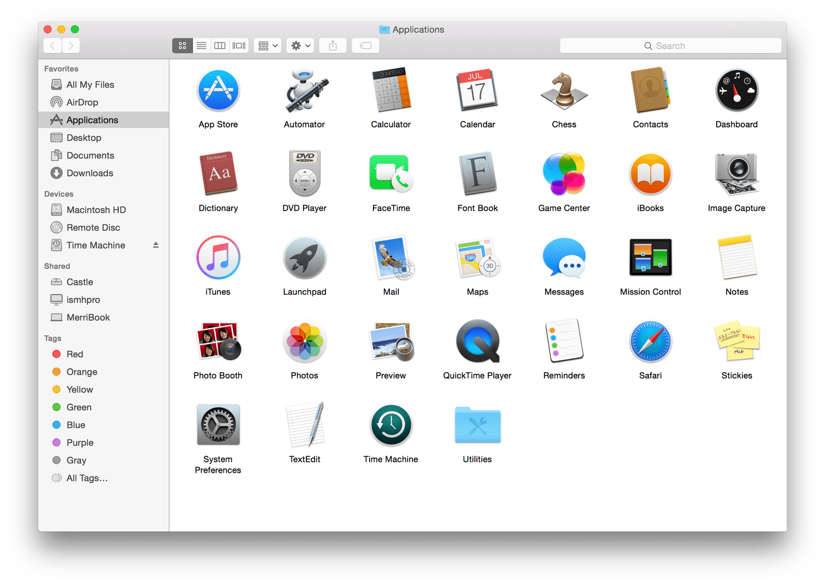The height and width of the screenshot is (586, 825).
Task: Select Macintosh HD under Devices
Action: pyautogui.click(x=103, y=209)
